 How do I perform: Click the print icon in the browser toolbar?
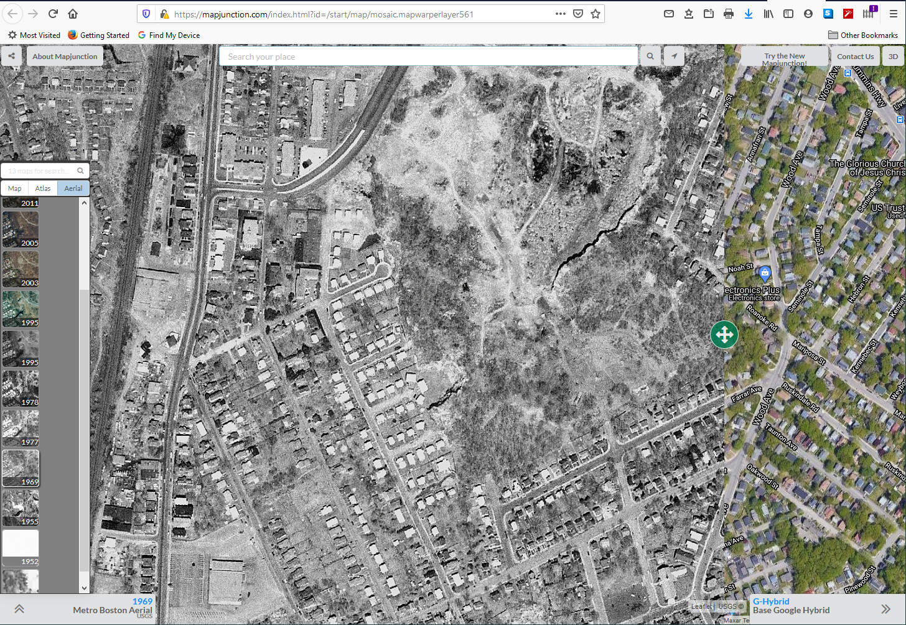[x=729, y=13]
